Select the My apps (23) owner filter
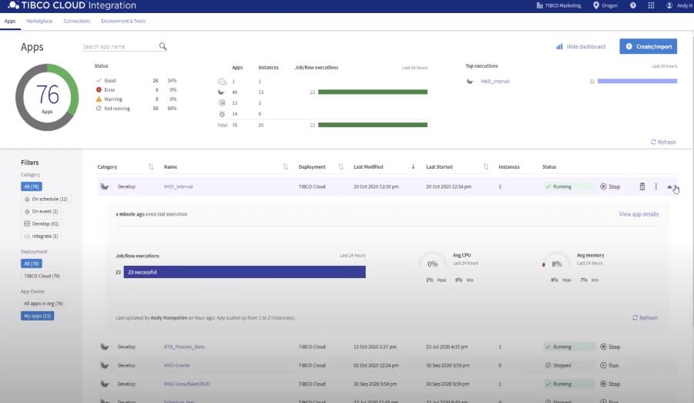 (x=37, y=316)
